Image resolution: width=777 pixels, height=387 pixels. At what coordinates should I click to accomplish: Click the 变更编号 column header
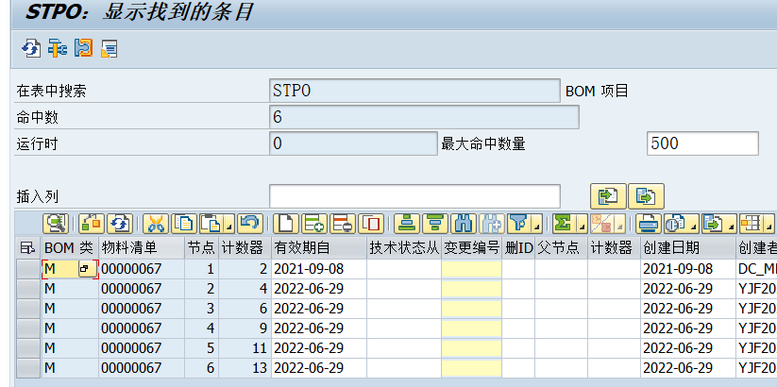click(x=471, y=247)
